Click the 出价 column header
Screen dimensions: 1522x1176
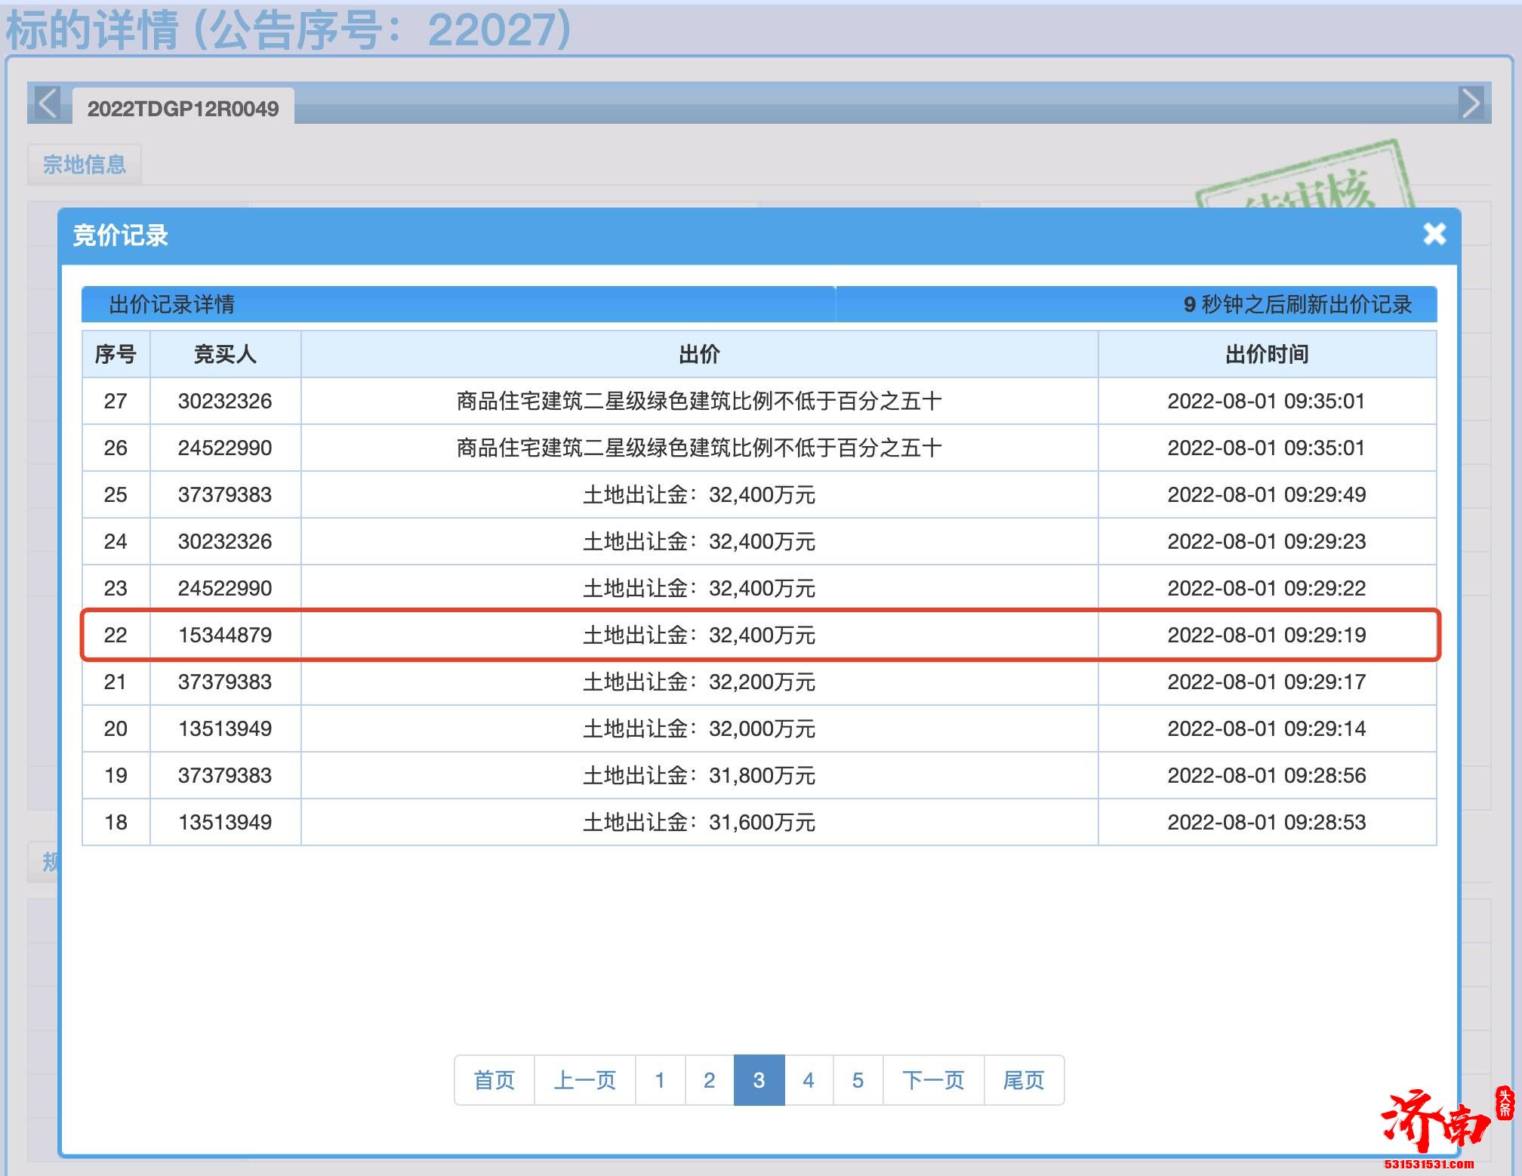[x=699, y=354]
